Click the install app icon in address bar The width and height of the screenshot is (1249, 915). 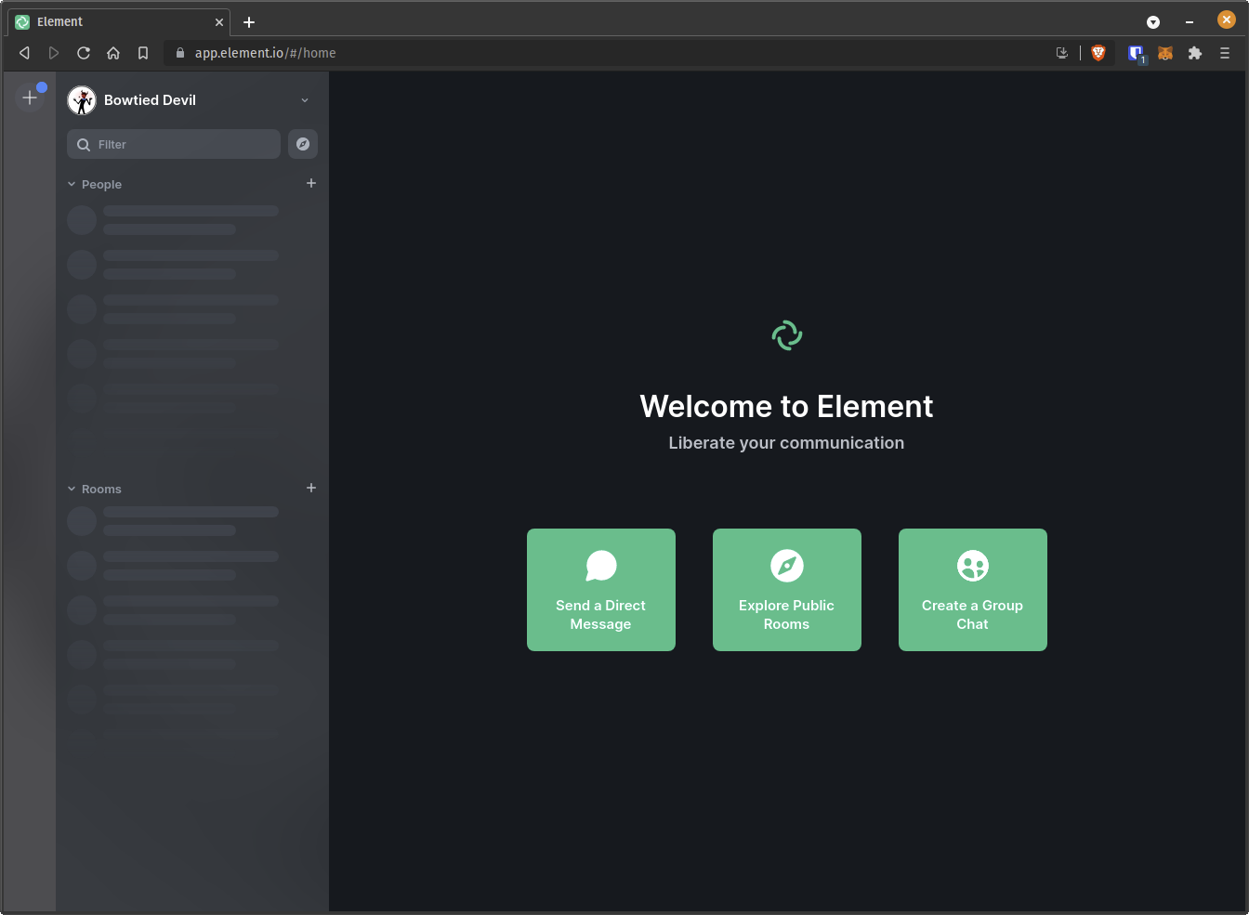1062,53
